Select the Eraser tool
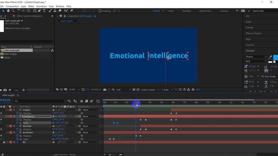 tap(60, 11)
